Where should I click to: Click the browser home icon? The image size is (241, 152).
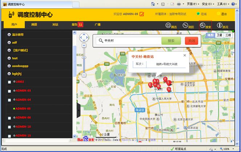(153, 4)
